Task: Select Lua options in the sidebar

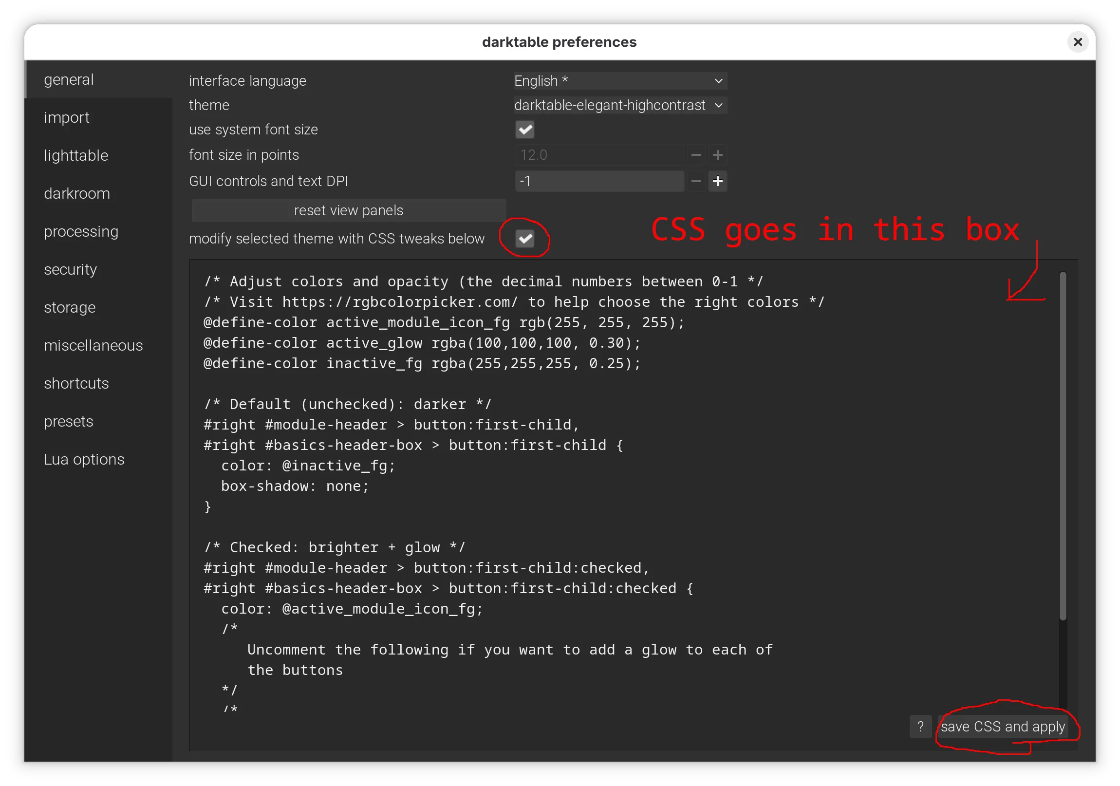Action: [84, 459]
